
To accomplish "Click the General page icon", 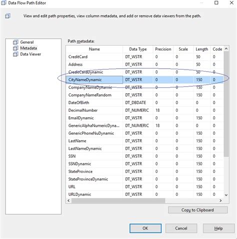I will (x=15, y=42).
